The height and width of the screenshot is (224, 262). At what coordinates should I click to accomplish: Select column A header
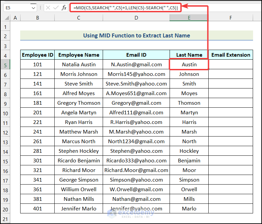coord(15,18)
